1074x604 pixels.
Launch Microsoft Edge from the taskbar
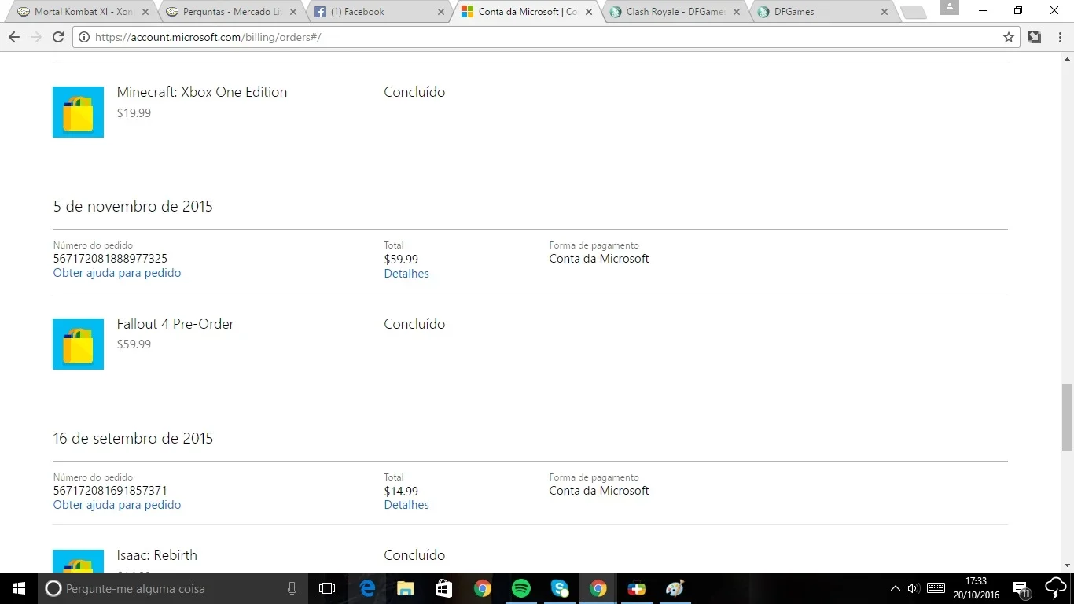click(367, 588)
